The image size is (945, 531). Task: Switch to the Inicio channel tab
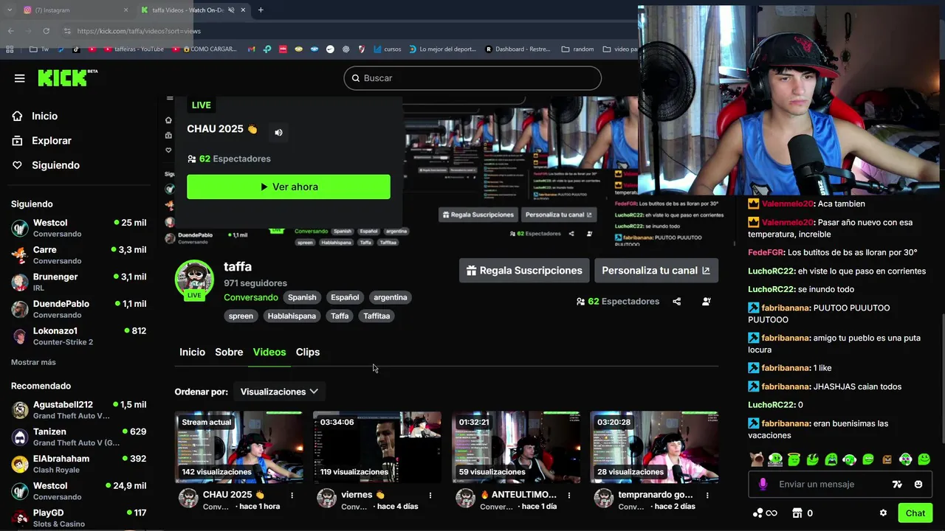tap(192, 352)
